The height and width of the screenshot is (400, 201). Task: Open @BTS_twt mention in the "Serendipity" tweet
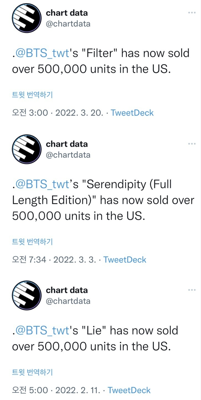coord(42,184)
